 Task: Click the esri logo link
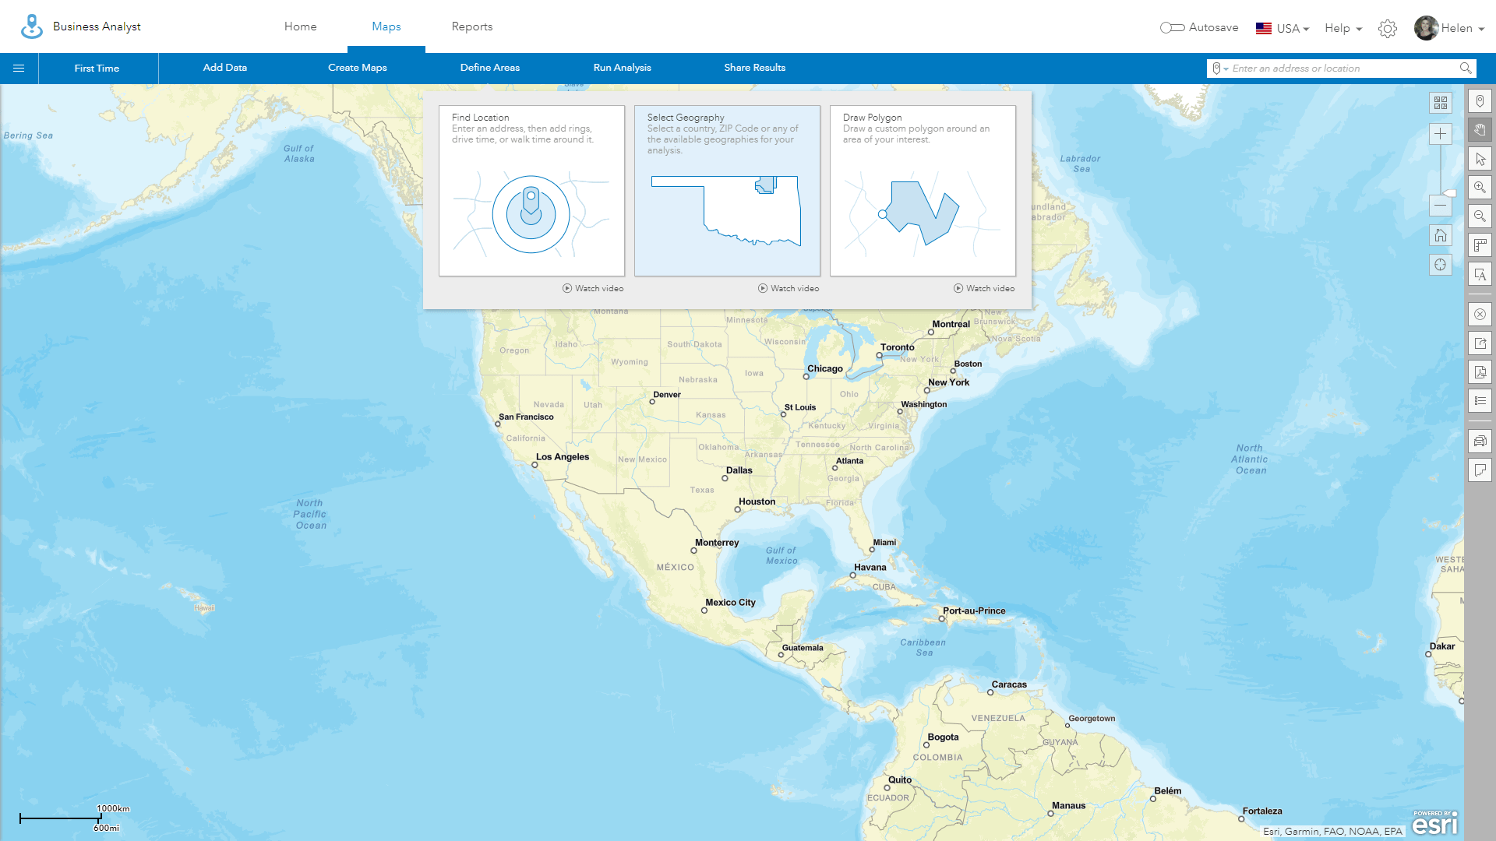click(1434, 822)
